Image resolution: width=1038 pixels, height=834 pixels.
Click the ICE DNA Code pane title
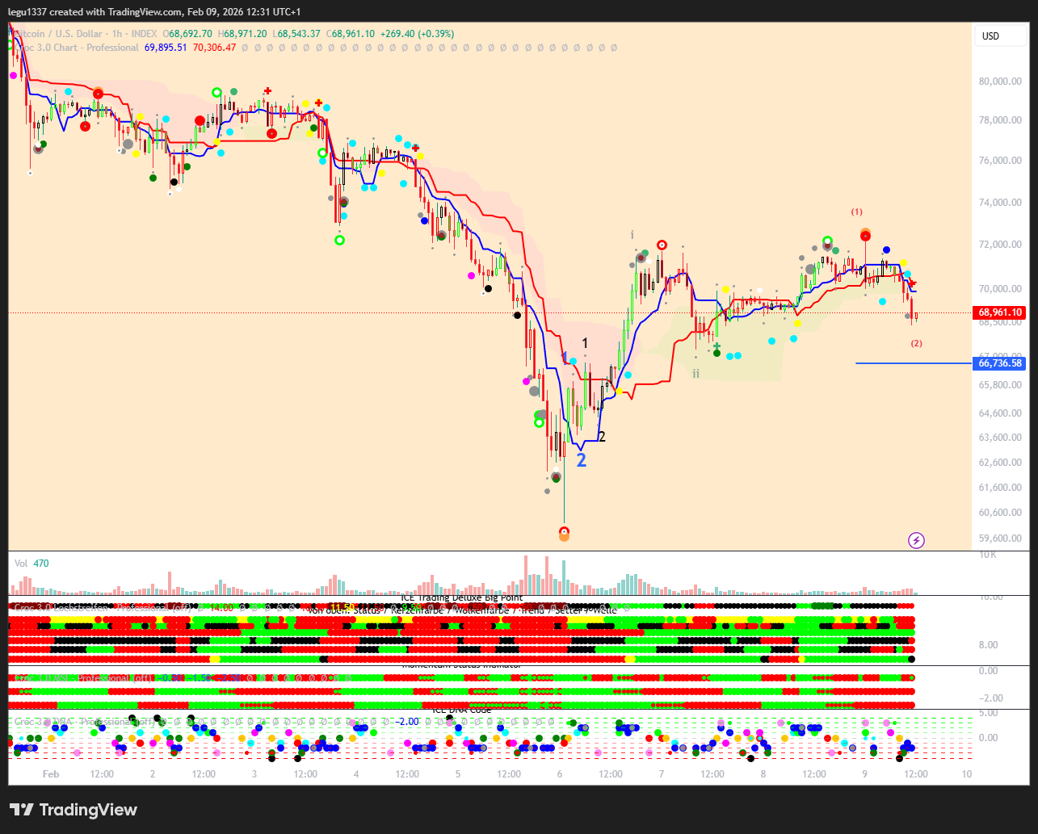(461, 710)
